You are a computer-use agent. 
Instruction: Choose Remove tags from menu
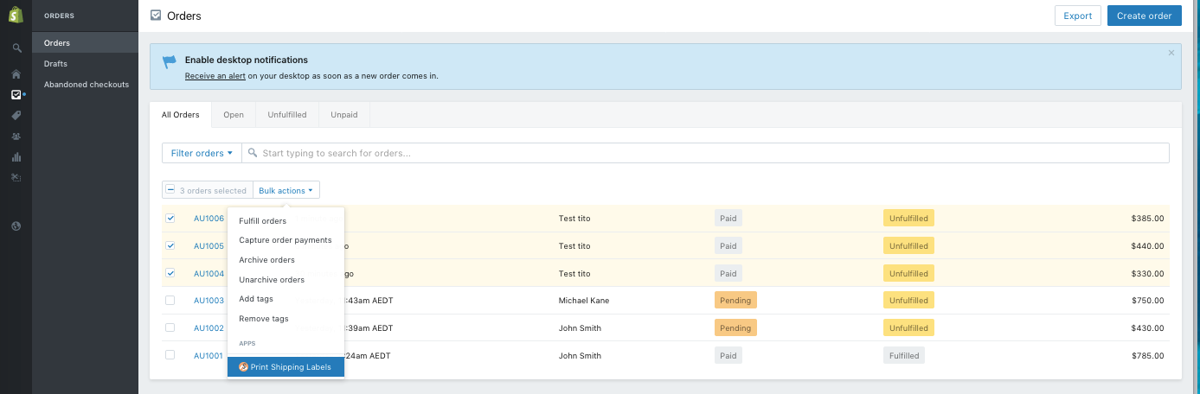[286, 319]
